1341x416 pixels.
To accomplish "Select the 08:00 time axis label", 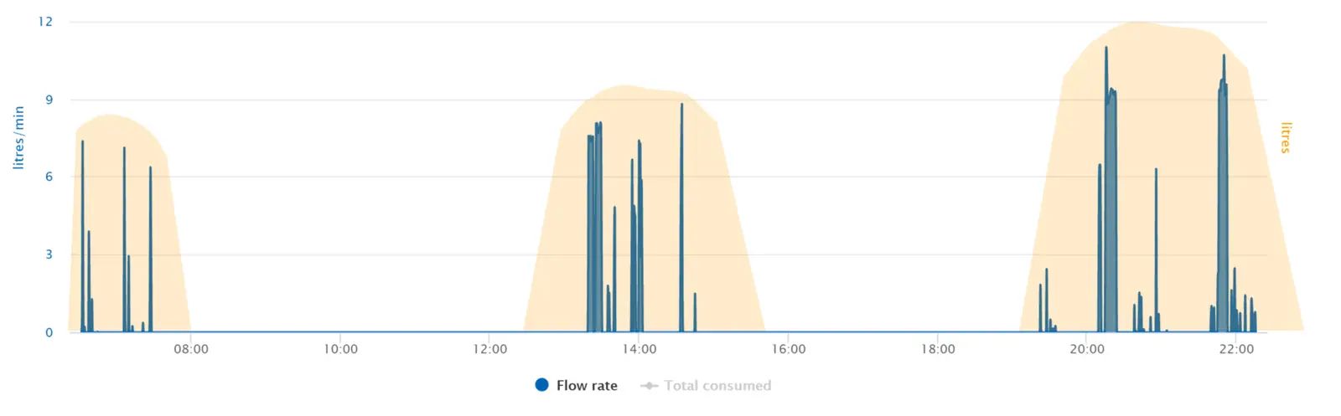I will click(191, 349).
